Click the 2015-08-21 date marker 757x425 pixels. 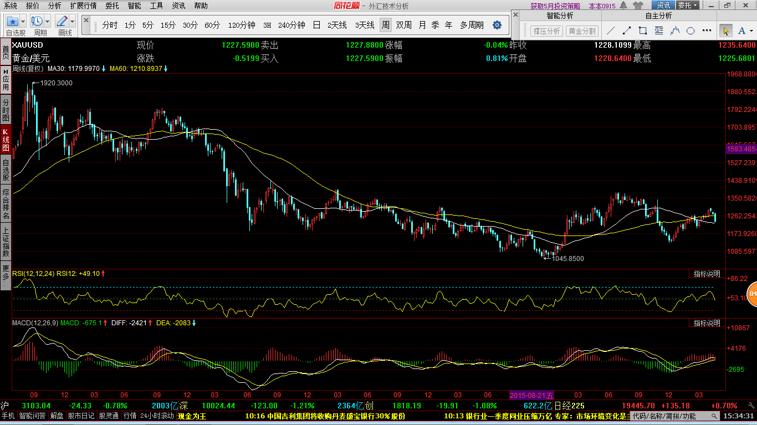531,395
